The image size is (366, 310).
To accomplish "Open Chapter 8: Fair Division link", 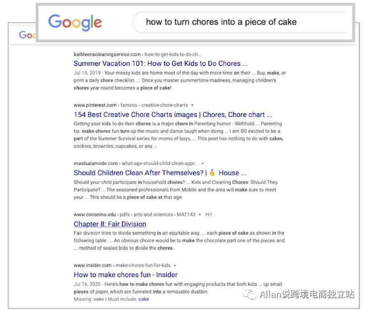I will [x=110, y=224].
